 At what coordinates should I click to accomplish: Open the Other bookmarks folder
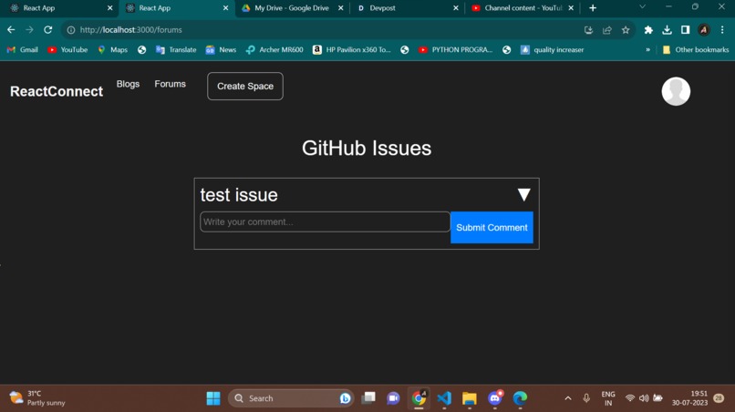pyautogui.click(x=696, y=50)
